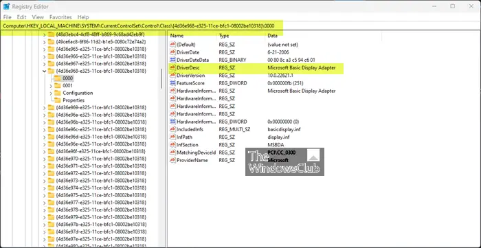Expand the {4d36e969-e325-11ce-bfc1-08002be10318} key
The height and width of the screenshot is (248, 481).
44,108
